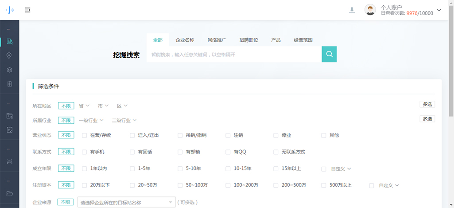
Task: Open the 一级行业 industry dropdown
Action: (x=91, y=120)
